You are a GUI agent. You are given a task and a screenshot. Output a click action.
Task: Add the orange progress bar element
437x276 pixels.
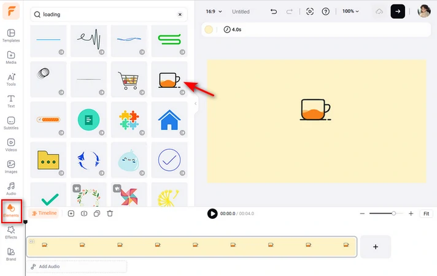point(48,120)
